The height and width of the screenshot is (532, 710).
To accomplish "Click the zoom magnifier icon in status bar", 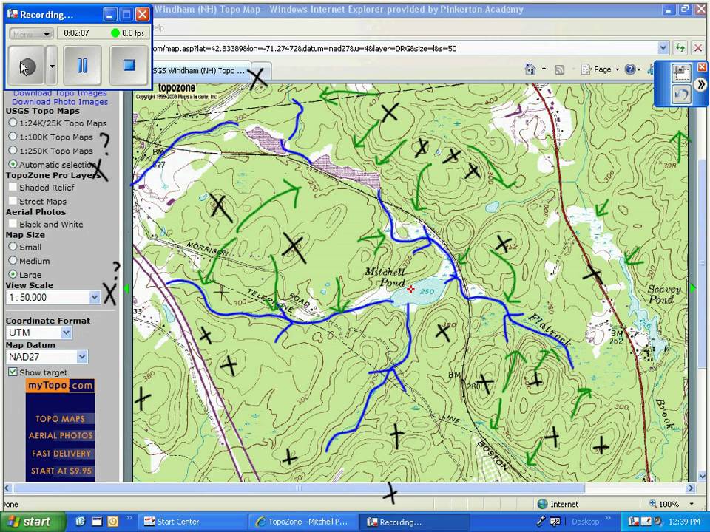I will point(652,503).
